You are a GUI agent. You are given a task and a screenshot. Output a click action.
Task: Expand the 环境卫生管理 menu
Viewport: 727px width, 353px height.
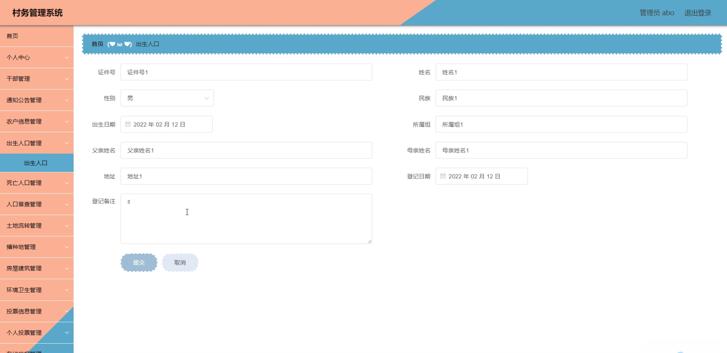point(37,290)
